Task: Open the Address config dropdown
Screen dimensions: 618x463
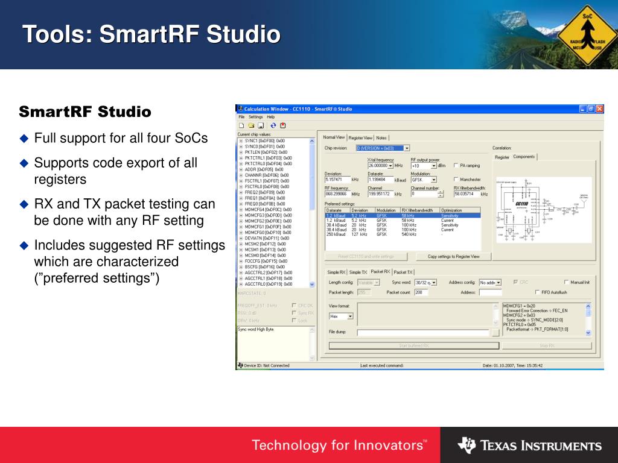Action: (499, 283)
